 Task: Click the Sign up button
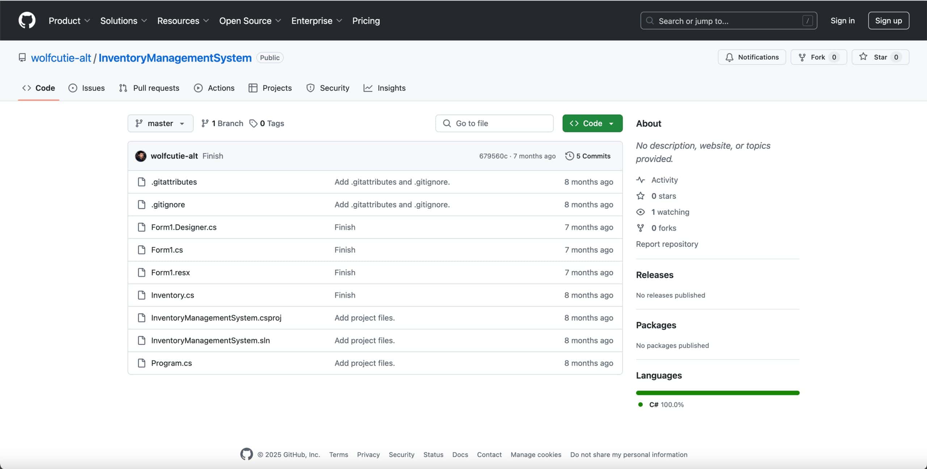889,21
